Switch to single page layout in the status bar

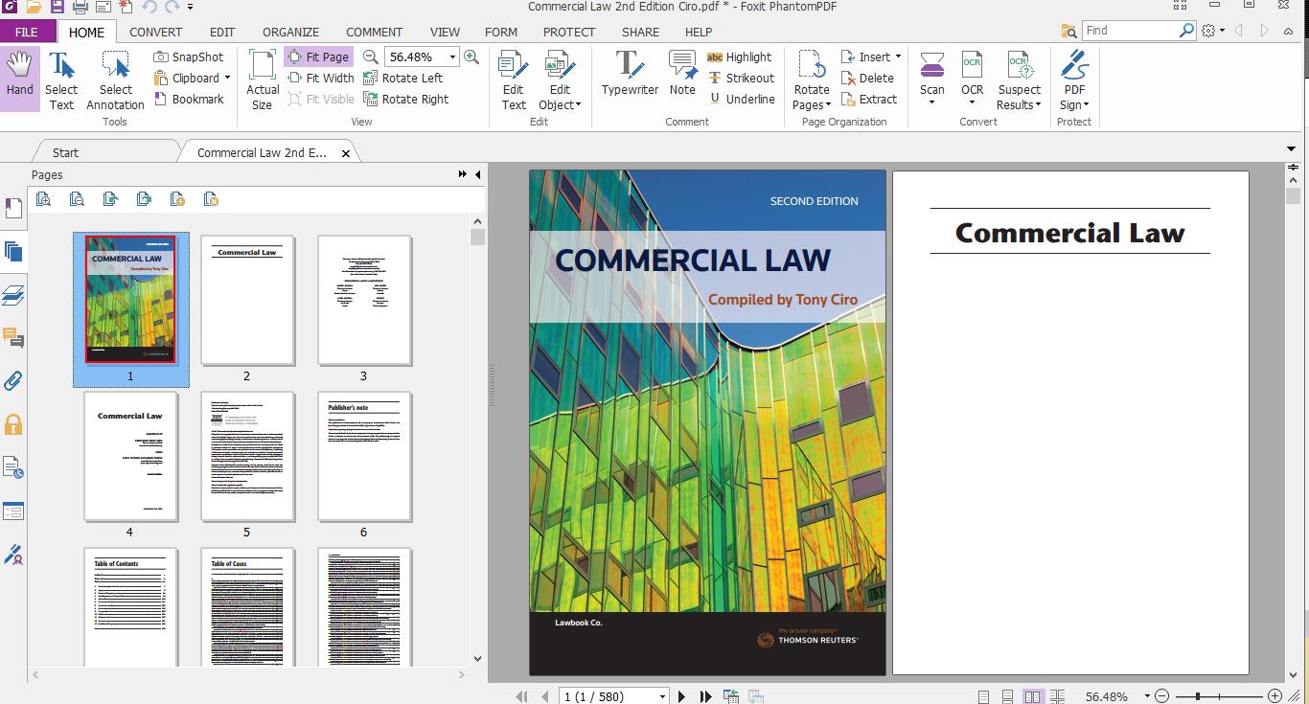coord(984,696)
